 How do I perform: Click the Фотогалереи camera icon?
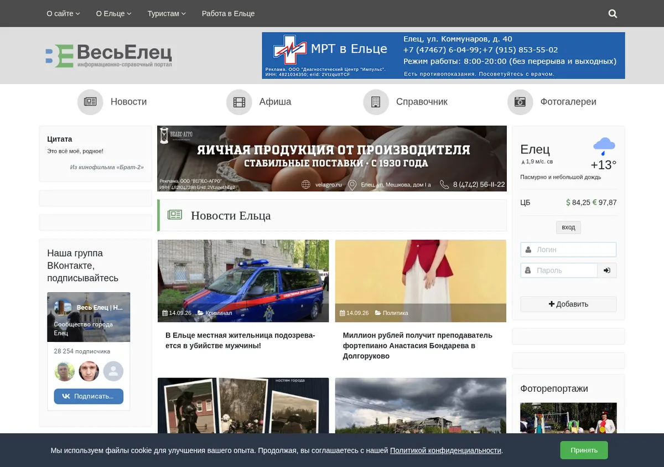(520, 102)
